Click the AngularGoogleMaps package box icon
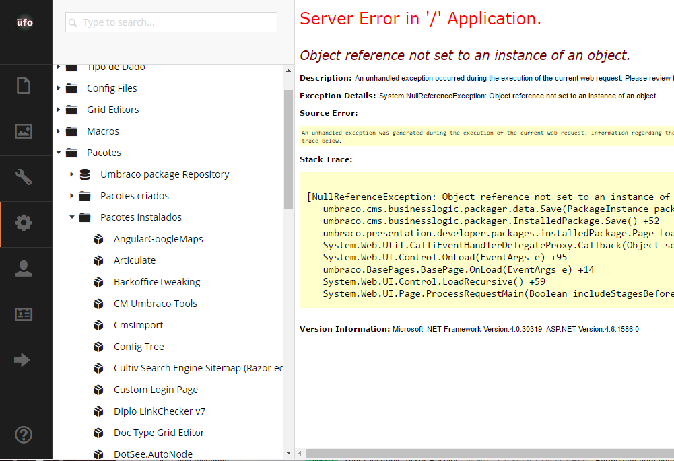674x461 pixels. pyautogui.click(x=98, y=239)
